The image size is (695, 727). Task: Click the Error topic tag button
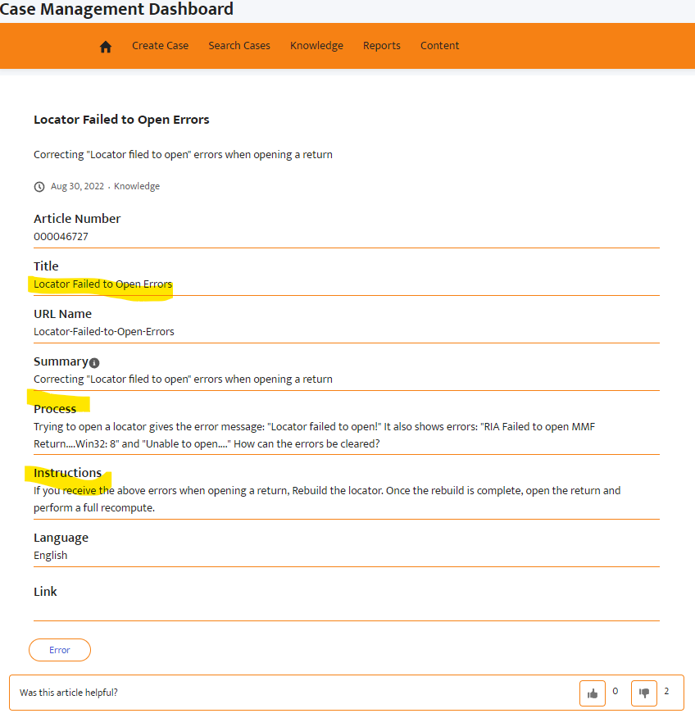pyautogui.click(x=60, y=650)
